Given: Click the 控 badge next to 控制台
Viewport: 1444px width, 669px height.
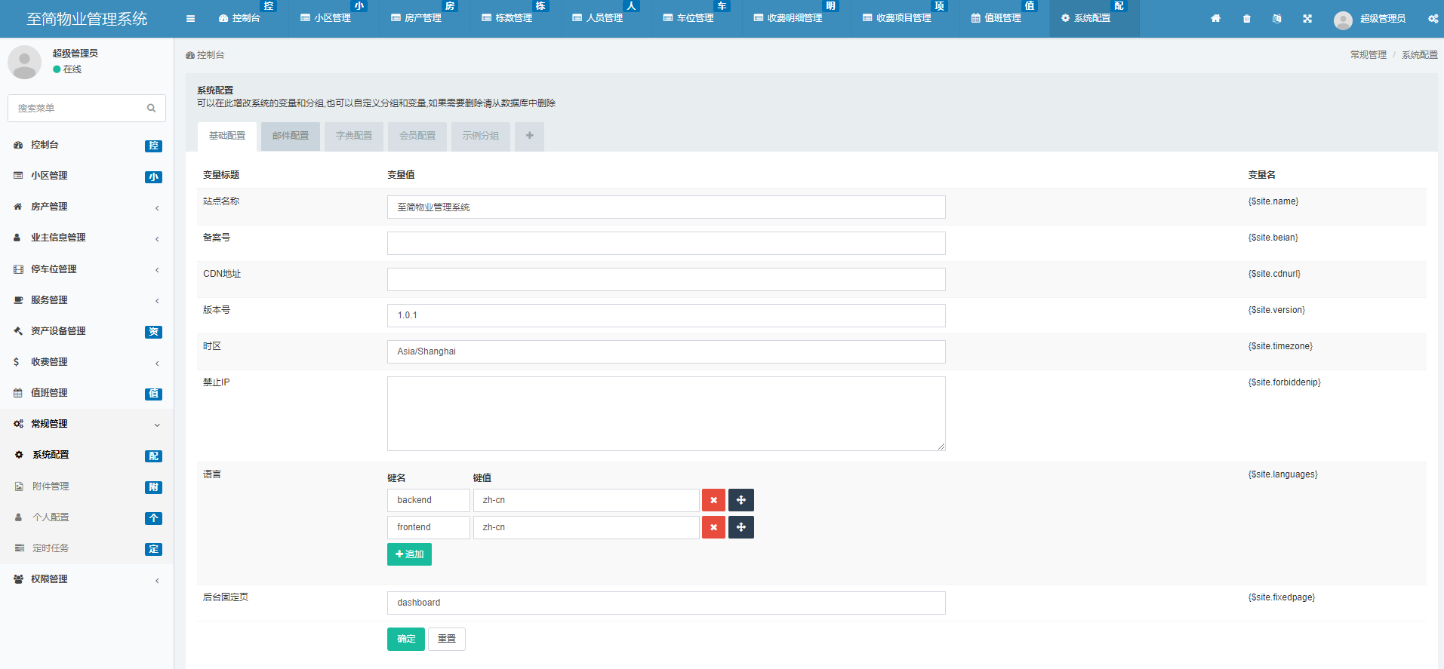Looking at the screenshot, I should point(153,146).
